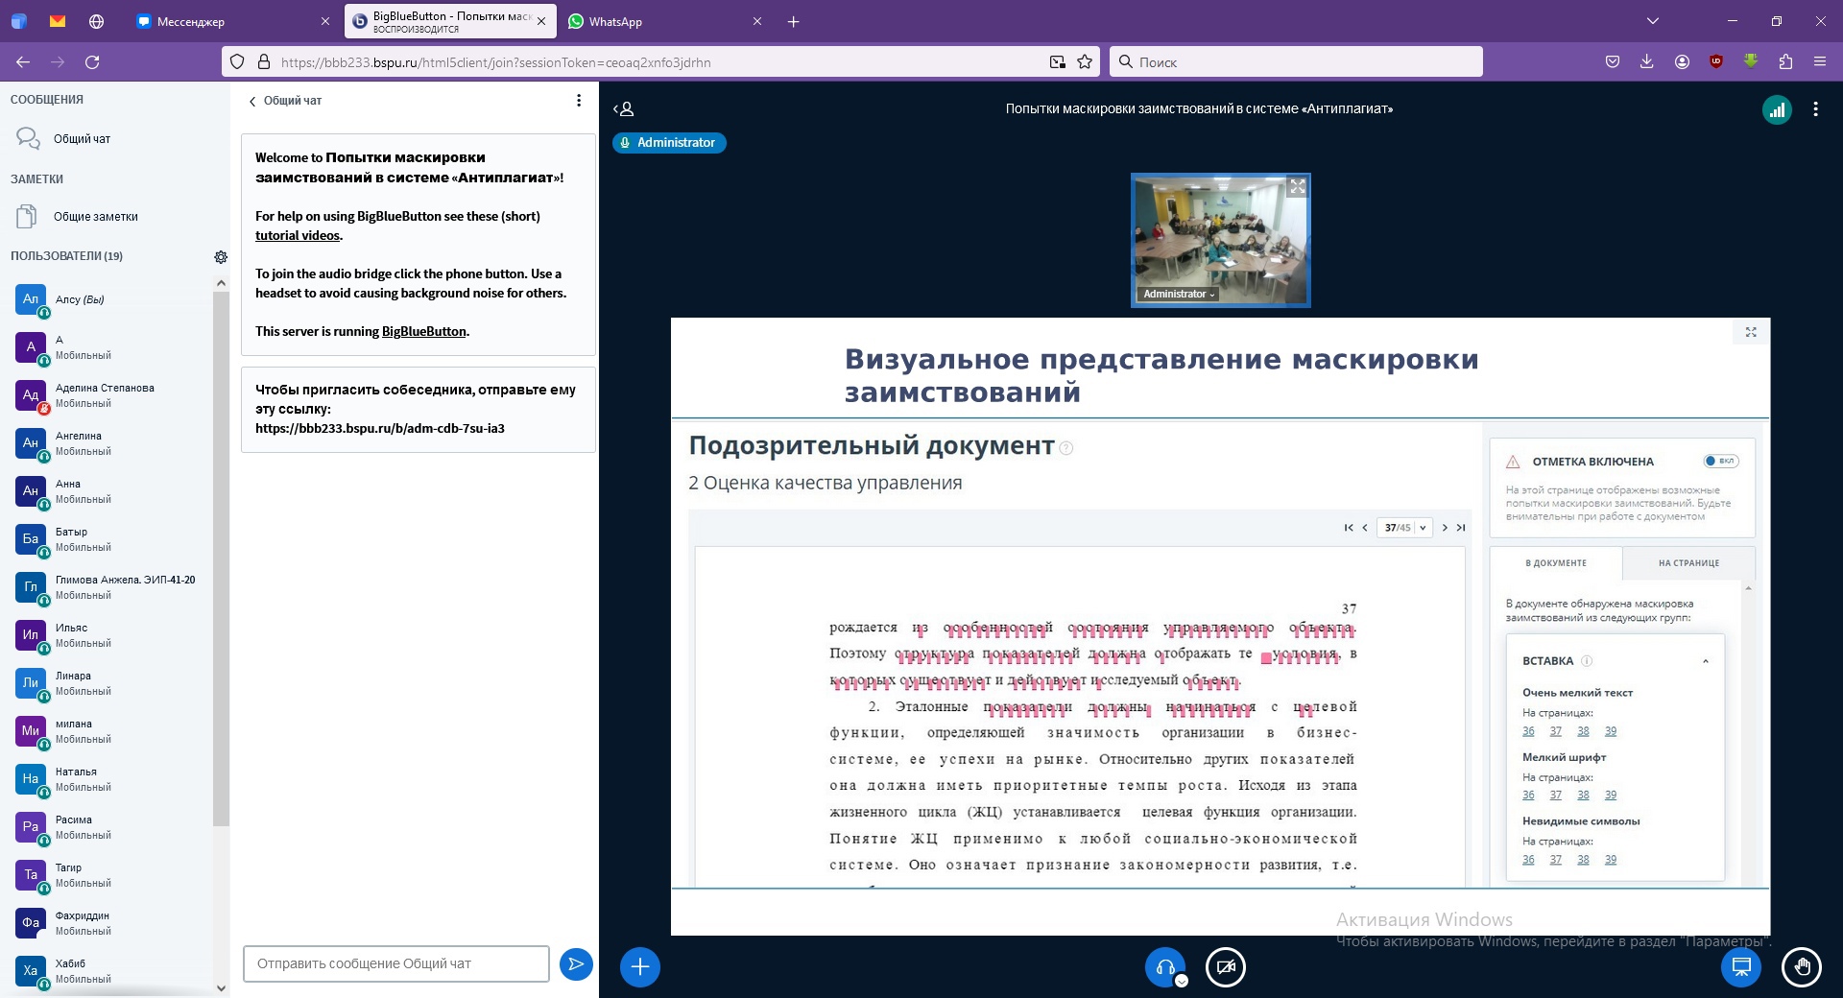Image resolution: width=1843 pixels, height=998 pixels.
Task: Click the share webcam button
Action: click(1226, 966)
